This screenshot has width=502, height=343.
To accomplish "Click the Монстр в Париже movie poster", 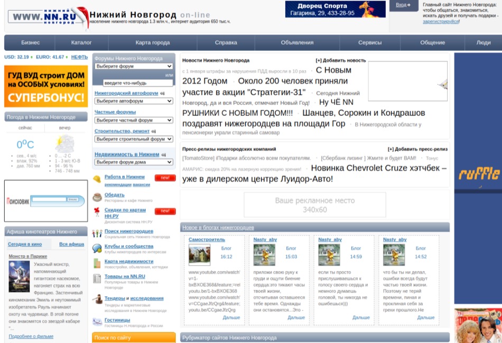I will click(x=19, y=276).
